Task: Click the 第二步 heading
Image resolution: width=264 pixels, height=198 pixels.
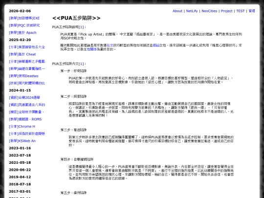Action: tap(73, 96)
